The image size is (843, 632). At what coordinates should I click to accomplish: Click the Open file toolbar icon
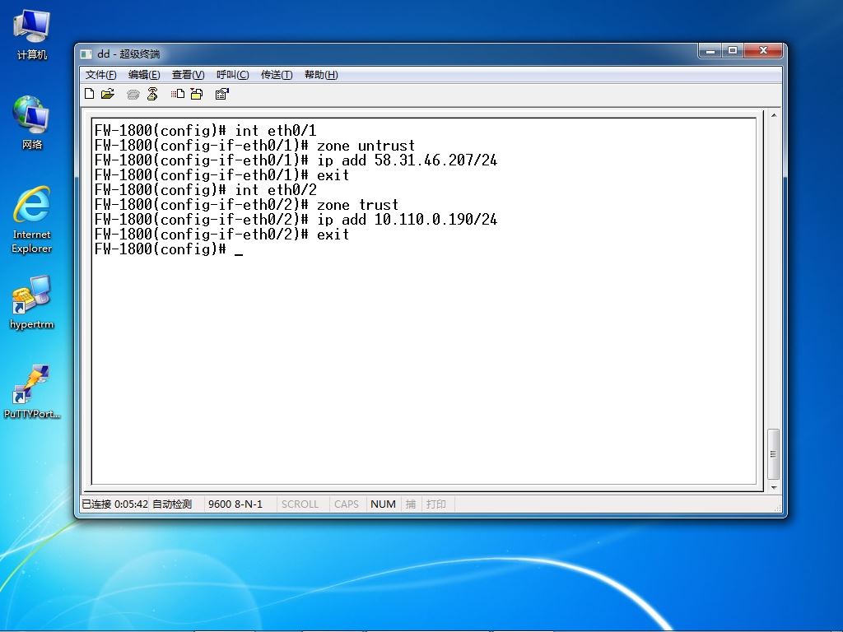point(108,94)
